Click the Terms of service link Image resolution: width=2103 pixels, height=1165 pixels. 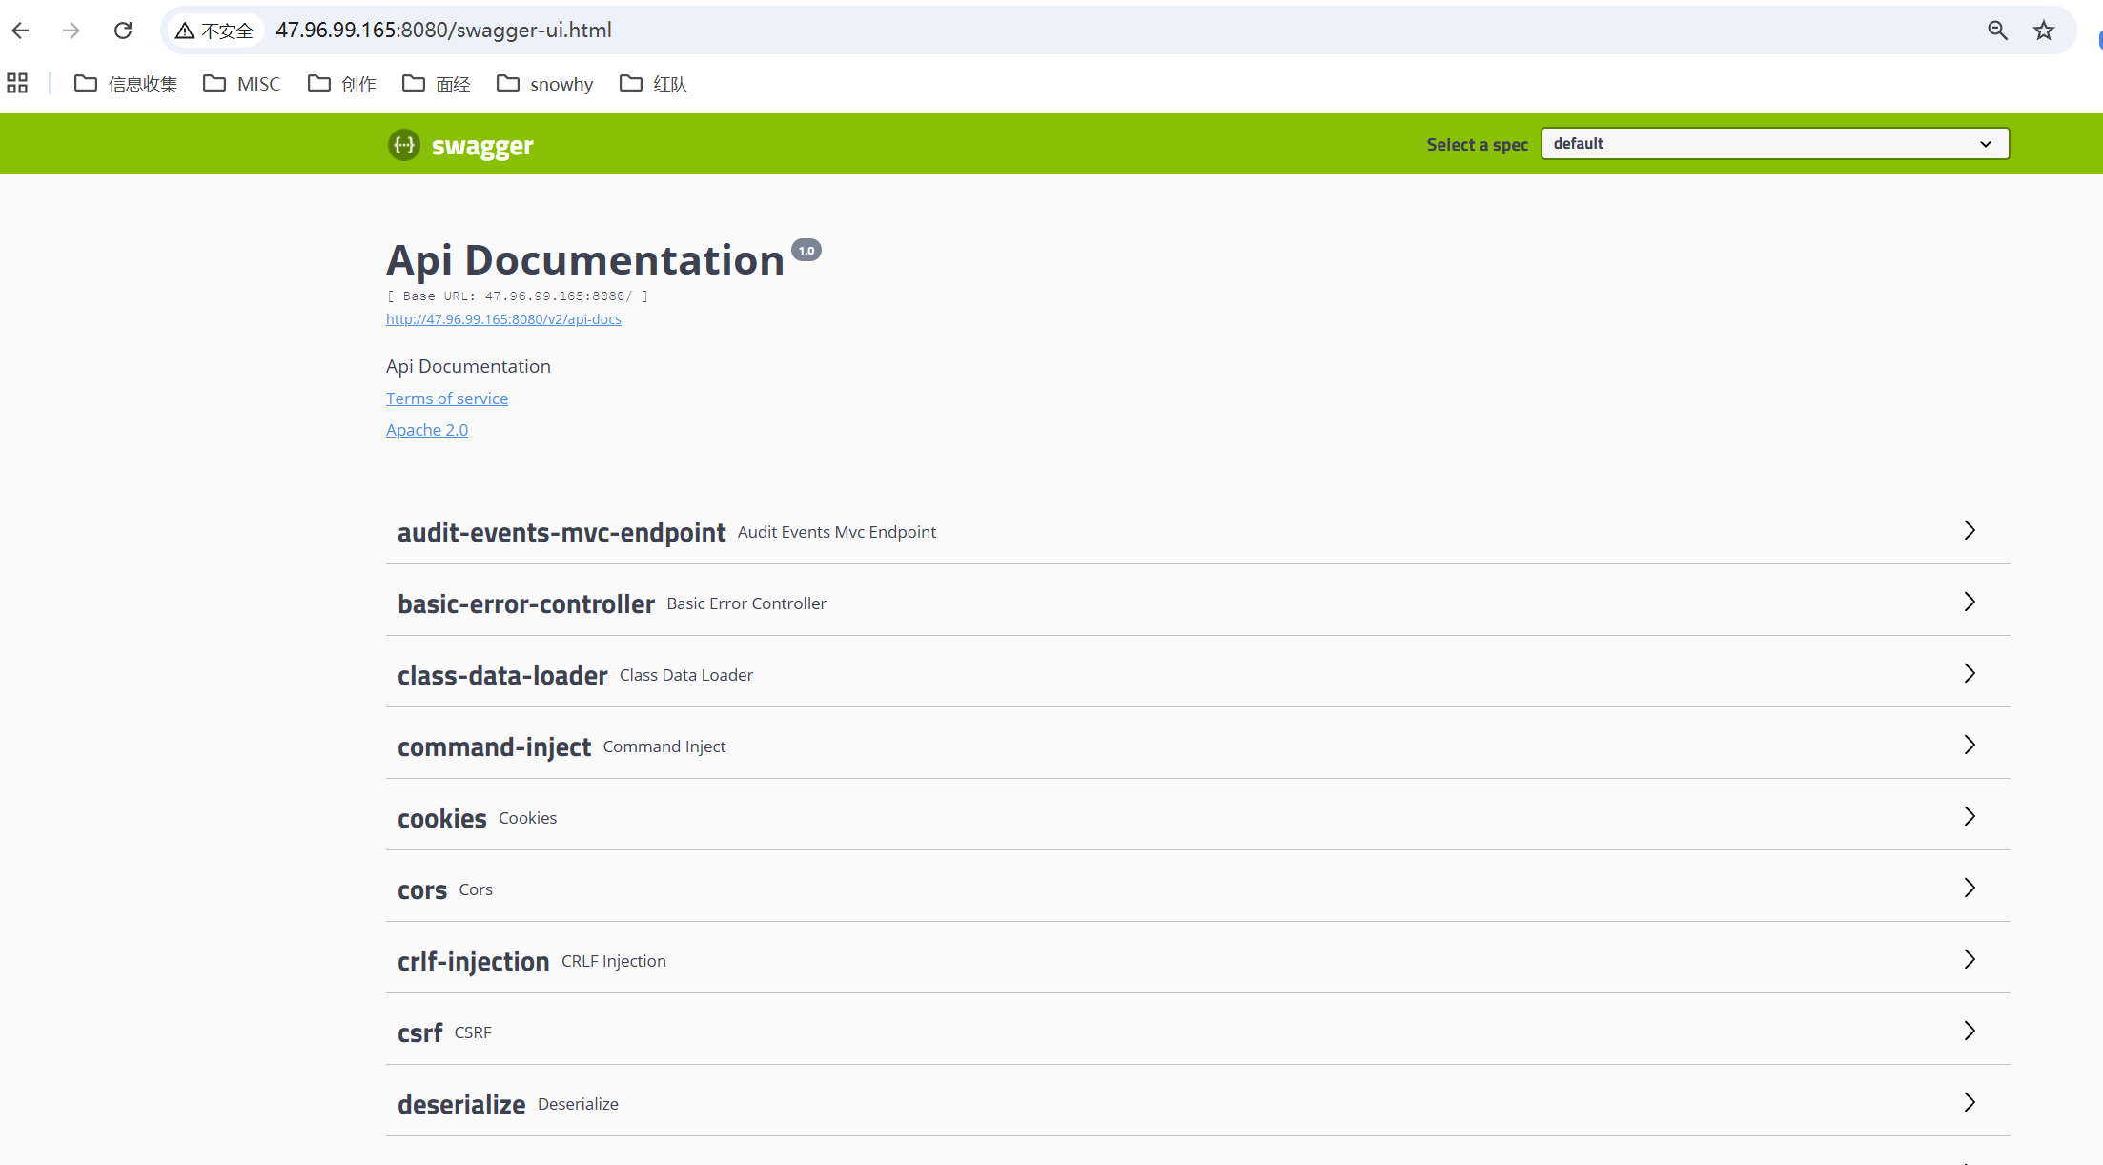click(x=447, y=399)
